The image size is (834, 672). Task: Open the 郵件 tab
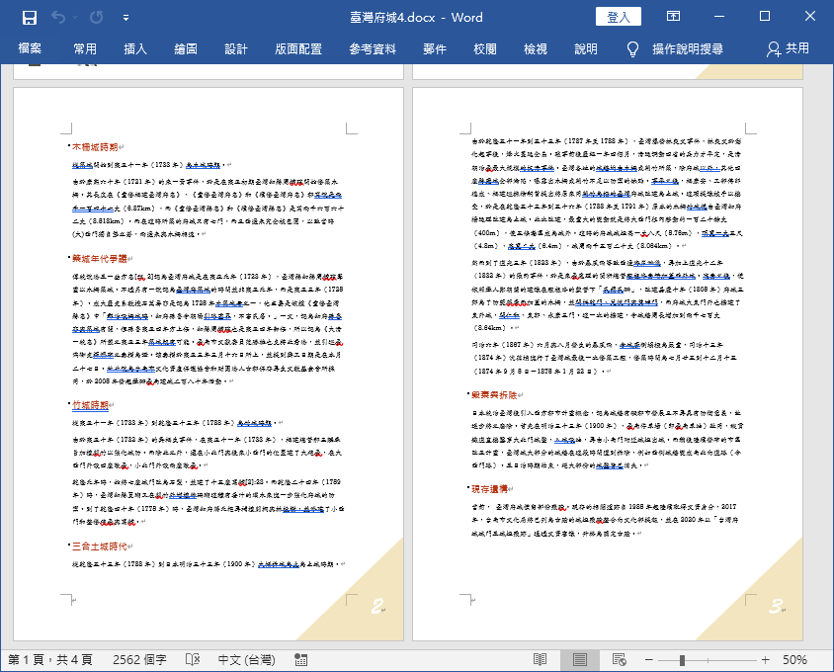[435, 49]
